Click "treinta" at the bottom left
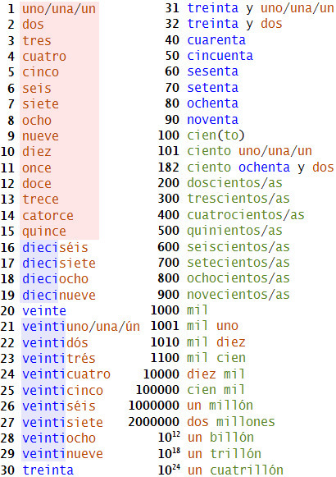The height and width of the screenshot is (477, 336). pyautogui.click(x=48, y=470)
